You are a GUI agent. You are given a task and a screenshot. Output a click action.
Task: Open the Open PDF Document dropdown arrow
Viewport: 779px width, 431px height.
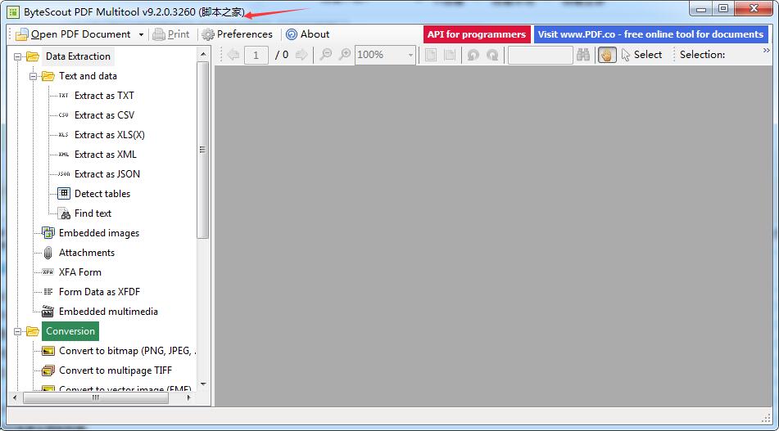(141, 34)
